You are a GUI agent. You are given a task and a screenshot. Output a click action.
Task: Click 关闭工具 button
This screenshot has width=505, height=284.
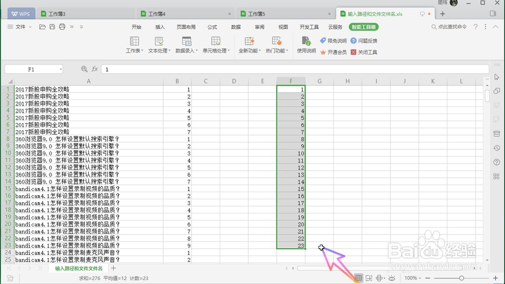pyautogui.click(x=364, y=52)
